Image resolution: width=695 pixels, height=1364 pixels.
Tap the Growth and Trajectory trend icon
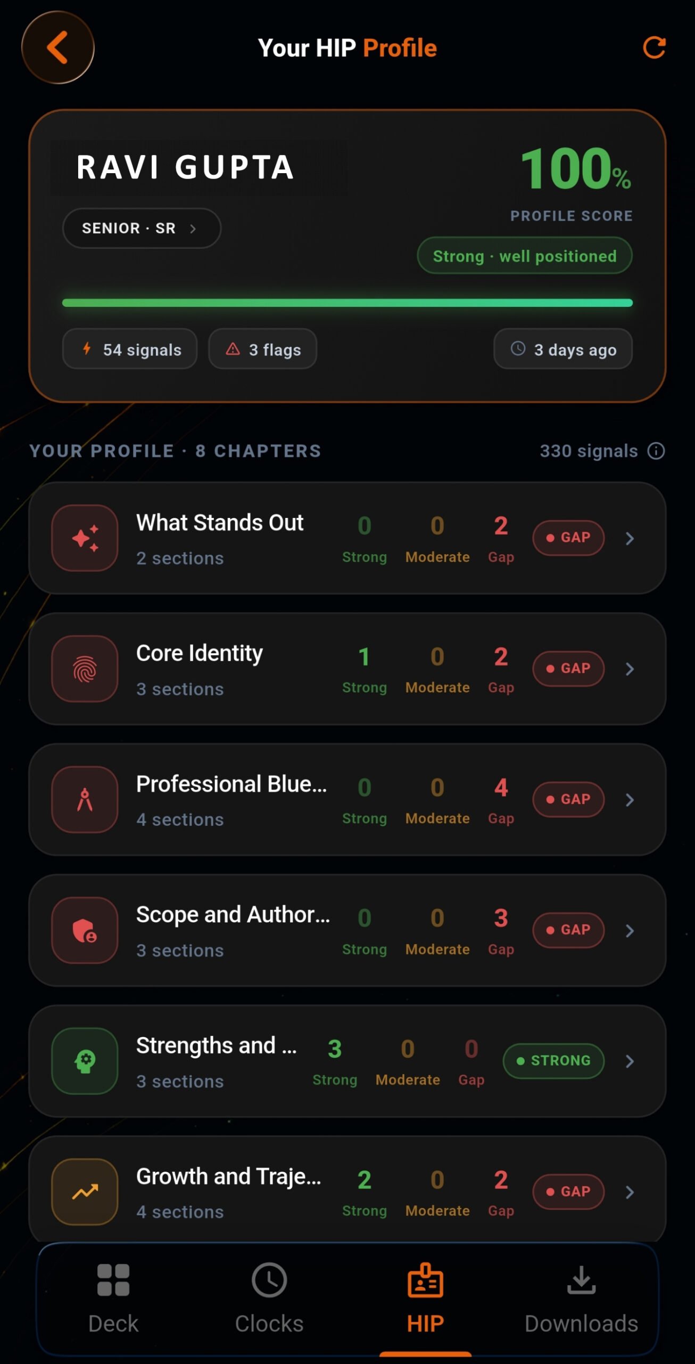pos(85,1192)
